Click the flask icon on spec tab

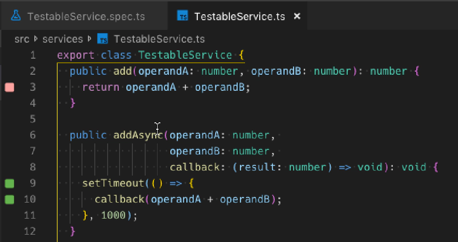(x=16, y=16)
